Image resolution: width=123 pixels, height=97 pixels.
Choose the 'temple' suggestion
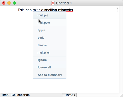click(x=50, y=45)
